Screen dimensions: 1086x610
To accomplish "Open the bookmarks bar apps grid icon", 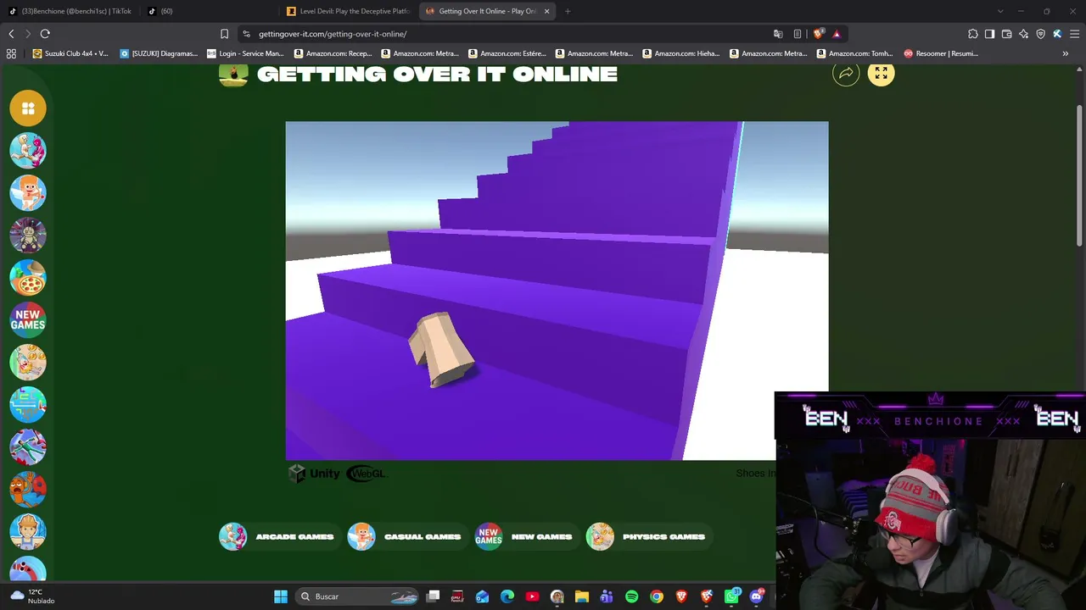I will 11,53.
